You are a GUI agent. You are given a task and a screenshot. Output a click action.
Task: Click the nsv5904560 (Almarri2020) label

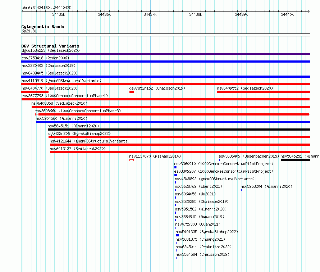pos(61,118)
